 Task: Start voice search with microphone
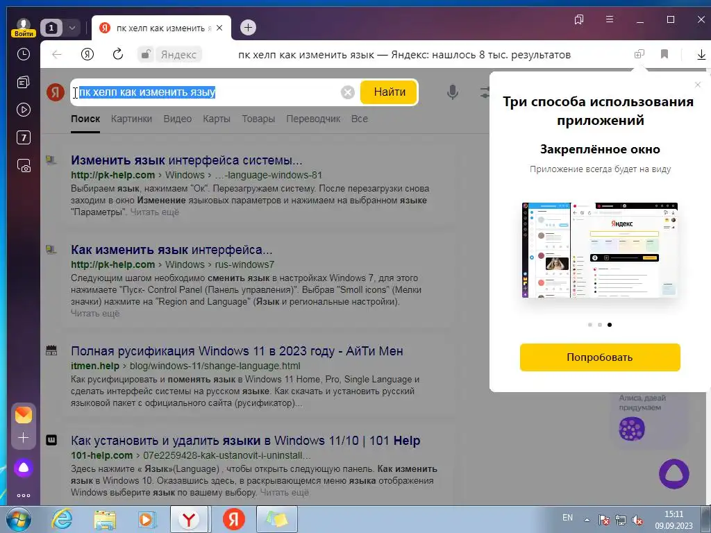[x=452, y=92]
